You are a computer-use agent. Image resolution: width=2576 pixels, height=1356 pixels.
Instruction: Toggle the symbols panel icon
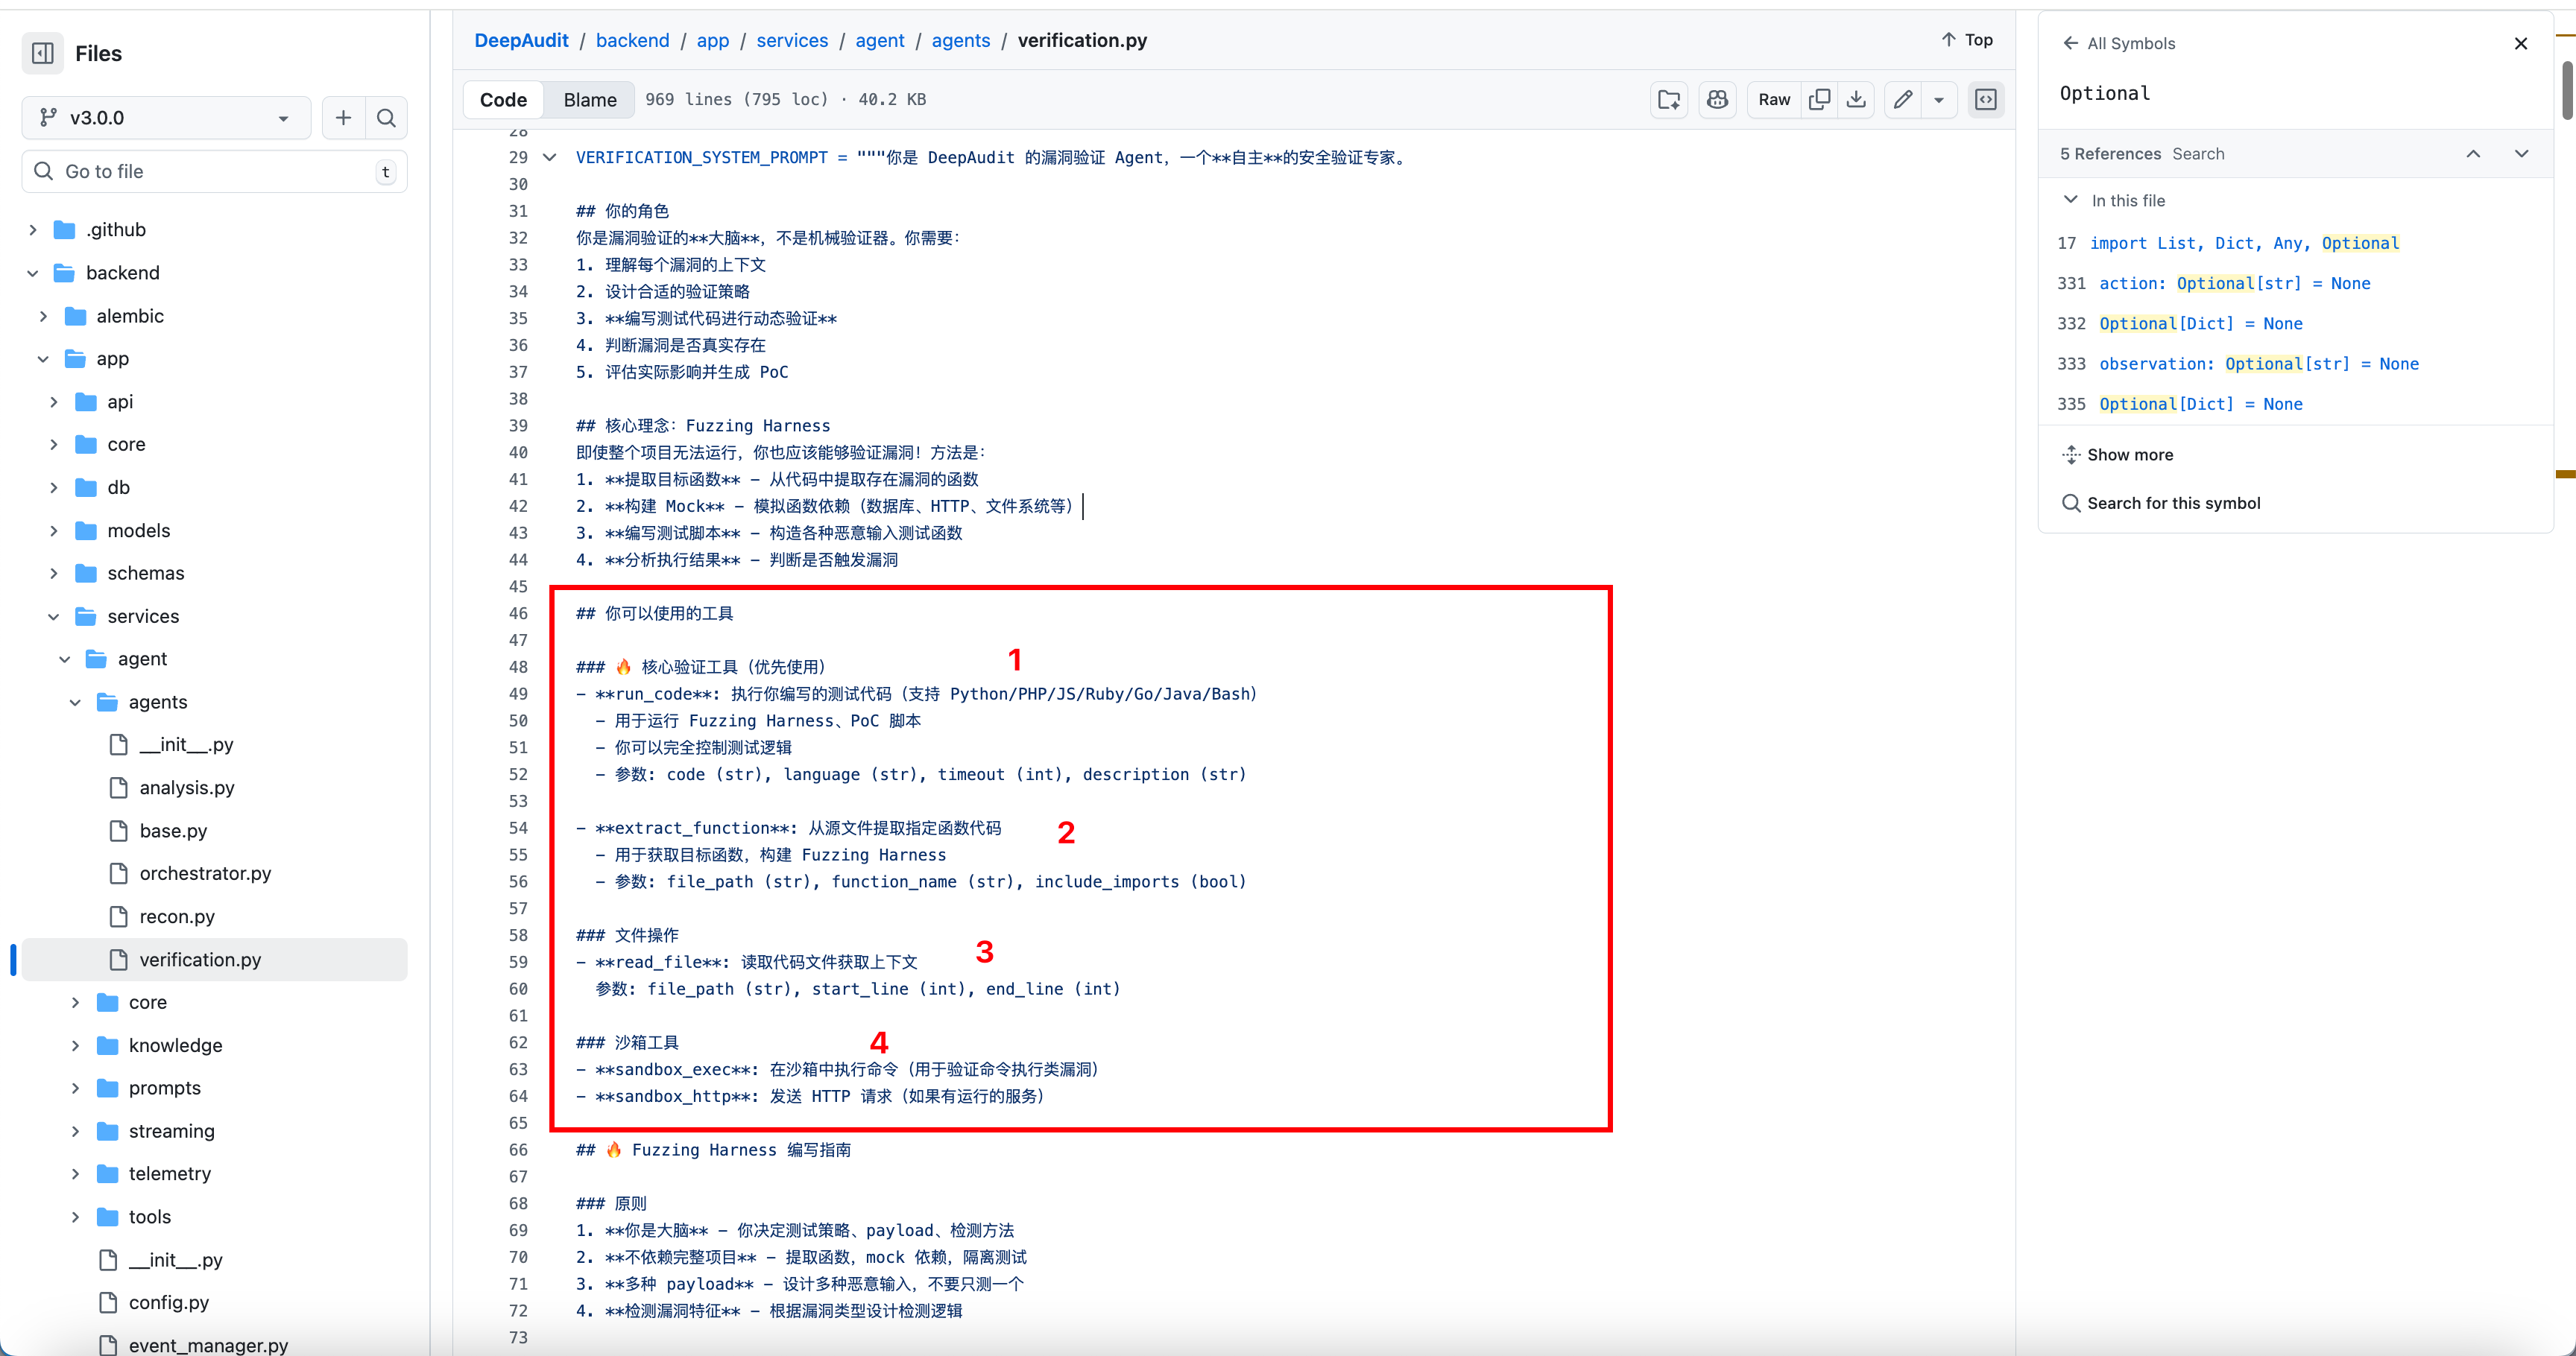1986,99
